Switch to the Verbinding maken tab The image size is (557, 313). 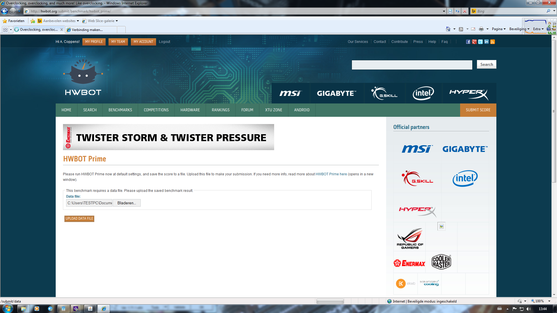(91, 30)
